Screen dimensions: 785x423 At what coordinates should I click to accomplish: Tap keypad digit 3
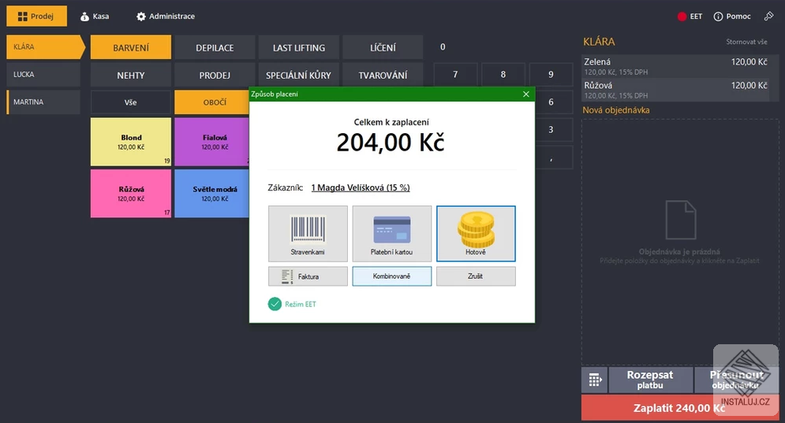(553, 129)
